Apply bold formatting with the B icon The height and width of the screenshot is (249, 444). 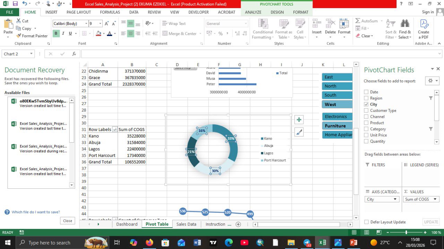click(x=56, y=34)
